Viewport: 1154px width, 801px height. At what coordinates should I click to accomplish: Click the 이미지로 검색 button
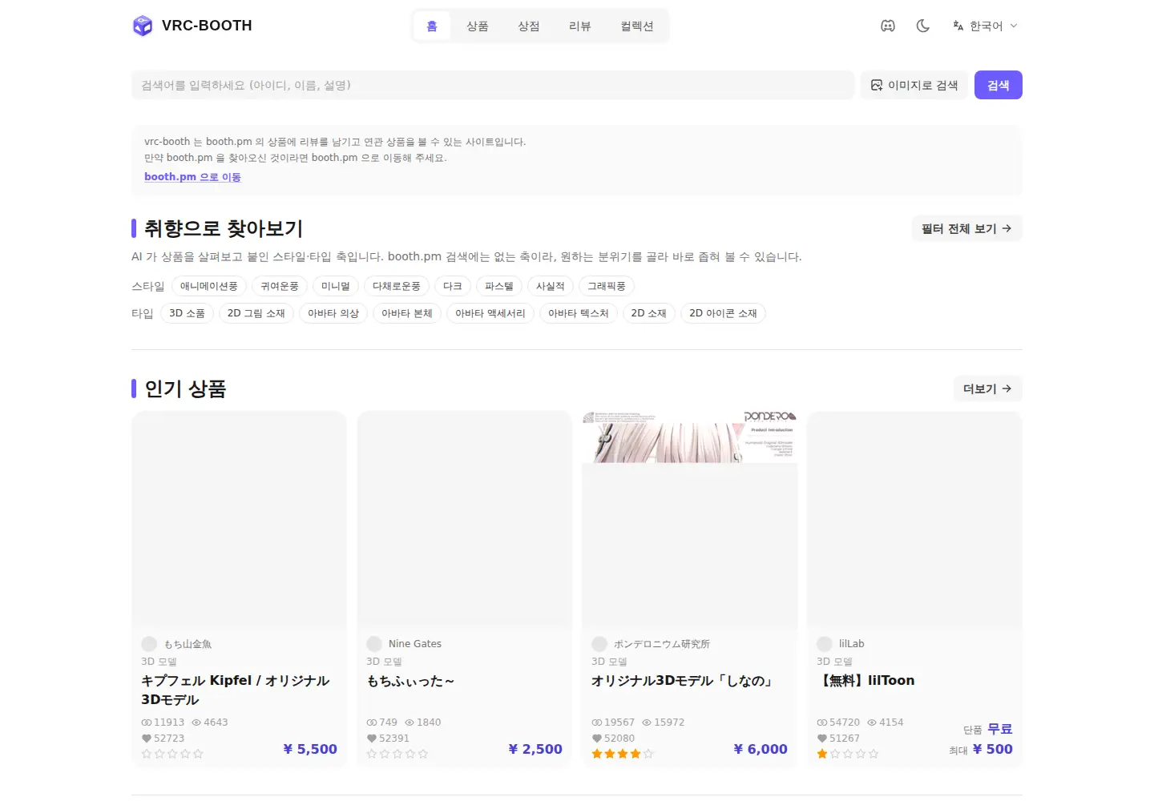coord(914,85)
